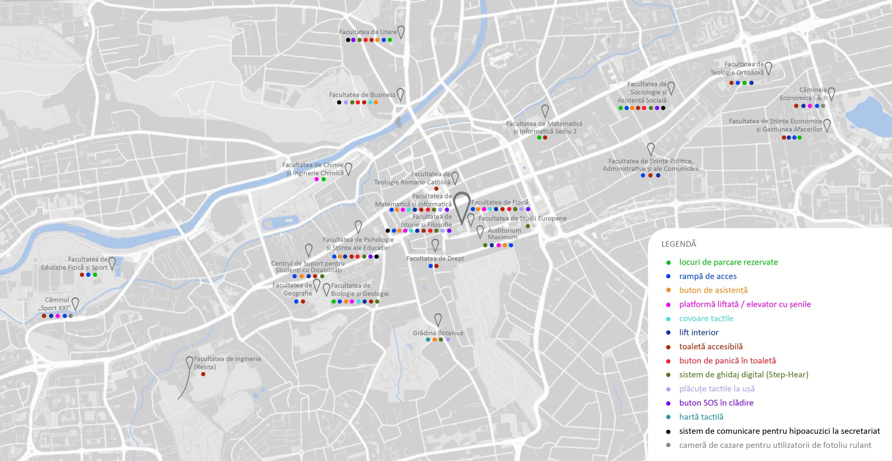Click the Grădina Botanică location pin
892x461 pixels.
coord(438,319)
